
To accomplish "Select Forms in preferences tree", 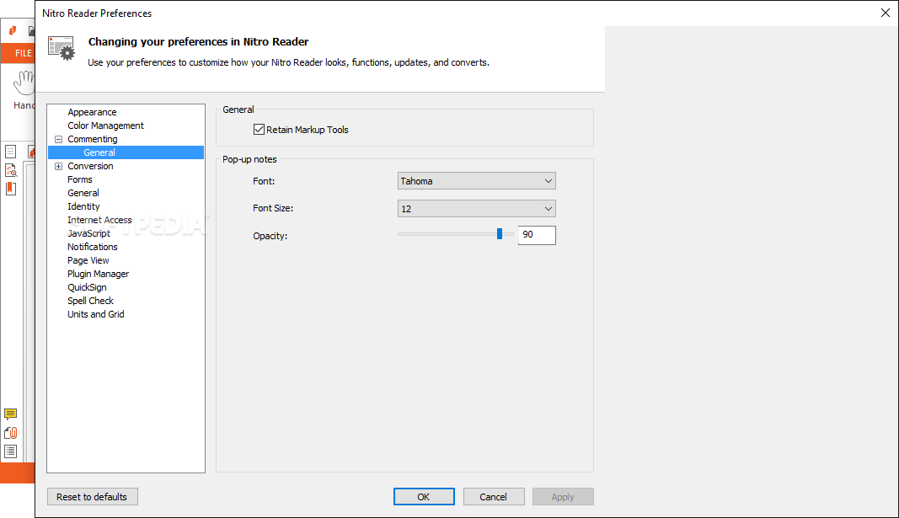I will [80, 179].
